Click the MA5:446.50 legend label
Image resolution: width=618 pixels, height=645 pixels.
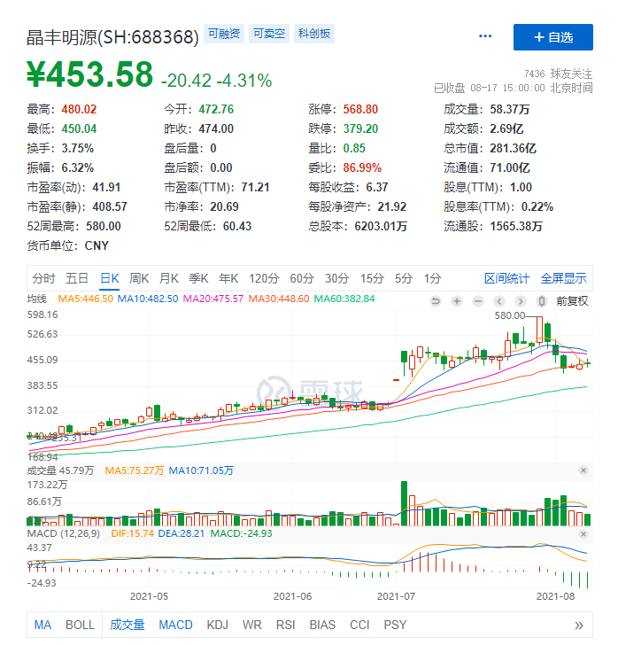86,299
